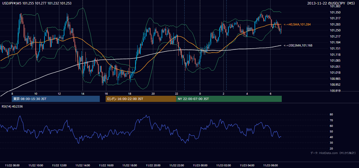This screenshot has width=359, height=168.
Task: Click the 11/23 04:00 time axis label
Action: pos(247,165)
